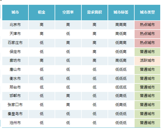Screen dimensions: 165x130
Task: Select the 沧州市 cell
Action: [15, 123]
